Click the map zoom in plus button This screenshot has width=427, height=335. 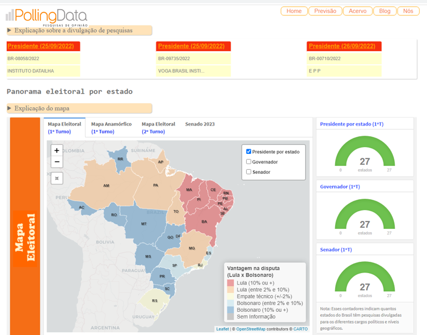point(57,151)
